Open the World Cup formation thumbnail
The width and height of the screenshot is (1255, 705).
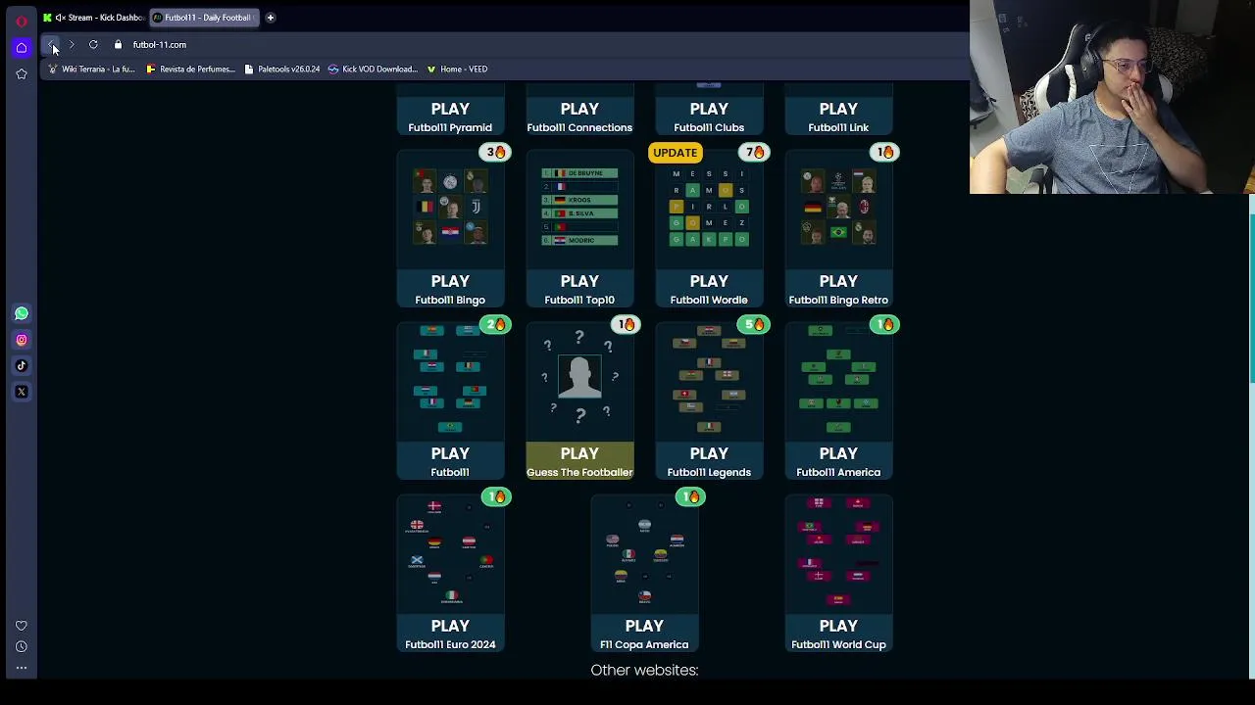point(838,552)
